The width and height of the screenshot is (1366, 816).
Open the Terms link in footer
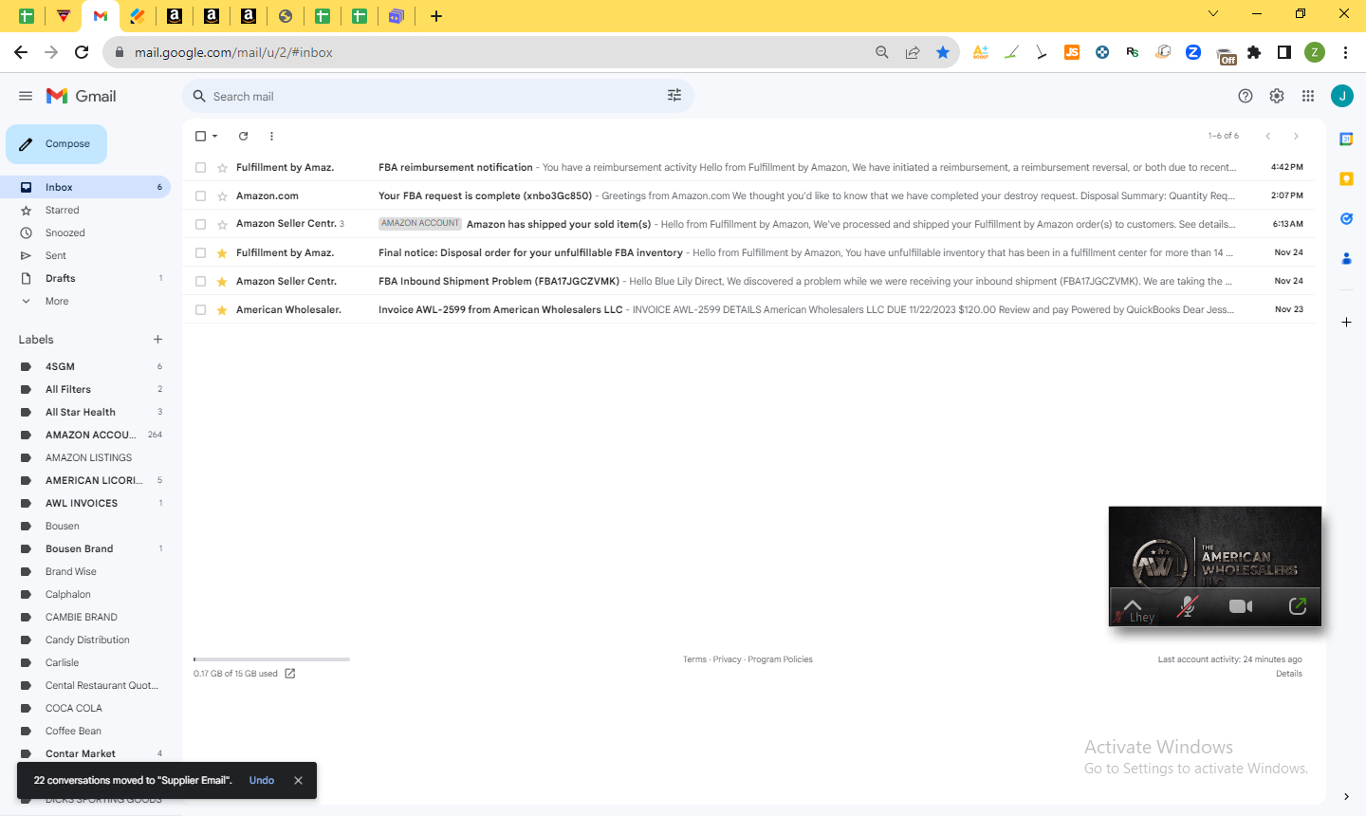point(694,659)
